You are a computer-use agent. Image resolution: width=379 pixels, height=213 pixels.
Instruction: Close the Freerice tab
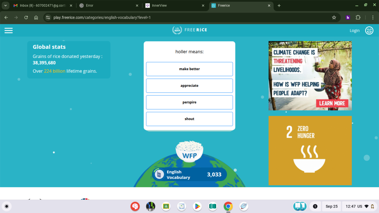point(269,6)
